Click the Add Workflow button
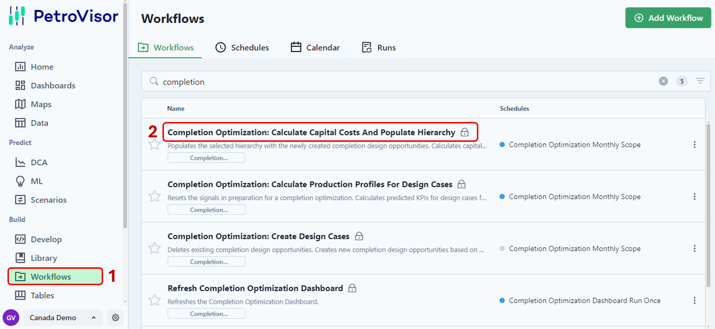715x329 pixels. pyautogui.click(x=668, y=18)
